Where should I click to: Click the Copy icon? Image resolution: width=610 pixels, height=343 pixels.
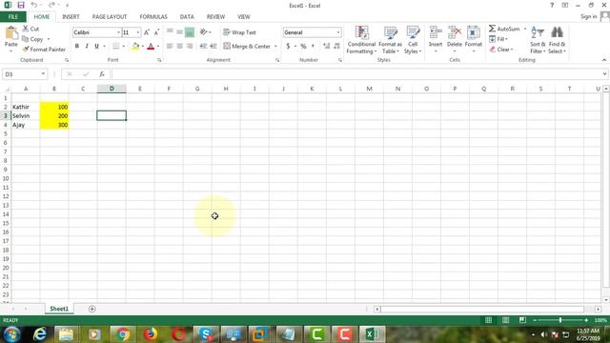pos(26,39)
